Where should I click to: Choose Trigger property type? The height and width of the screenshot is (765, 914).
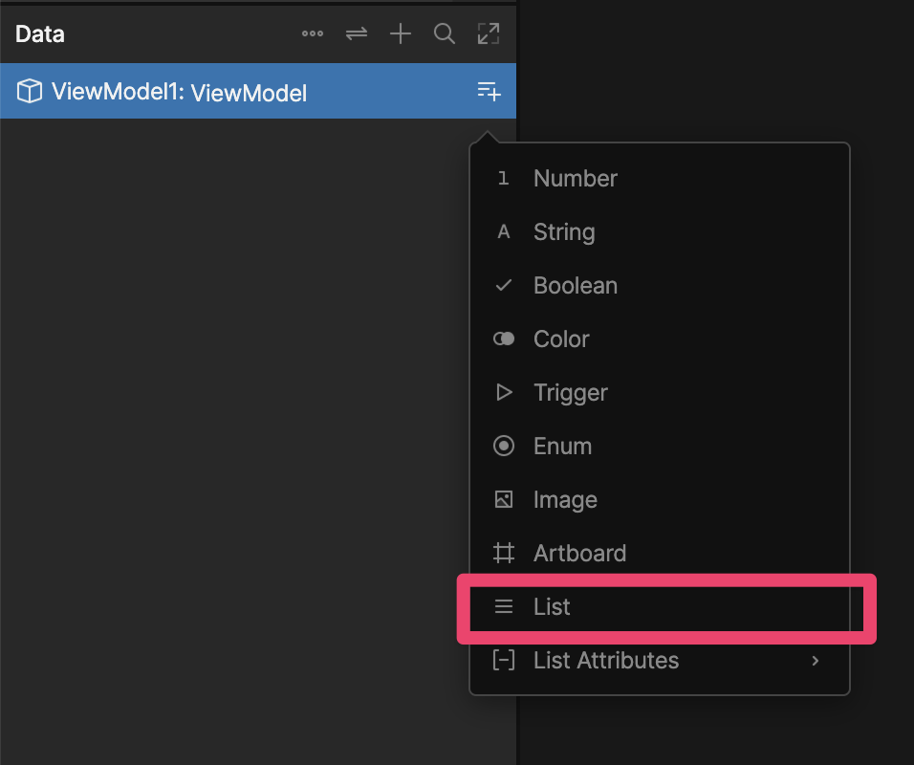pos(660,392)
